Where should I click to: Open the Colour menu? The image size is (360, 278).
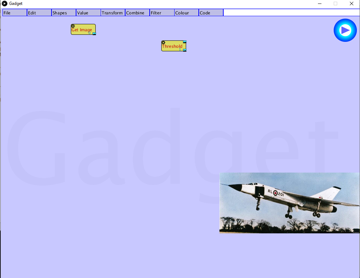click(x=186, y=13)
